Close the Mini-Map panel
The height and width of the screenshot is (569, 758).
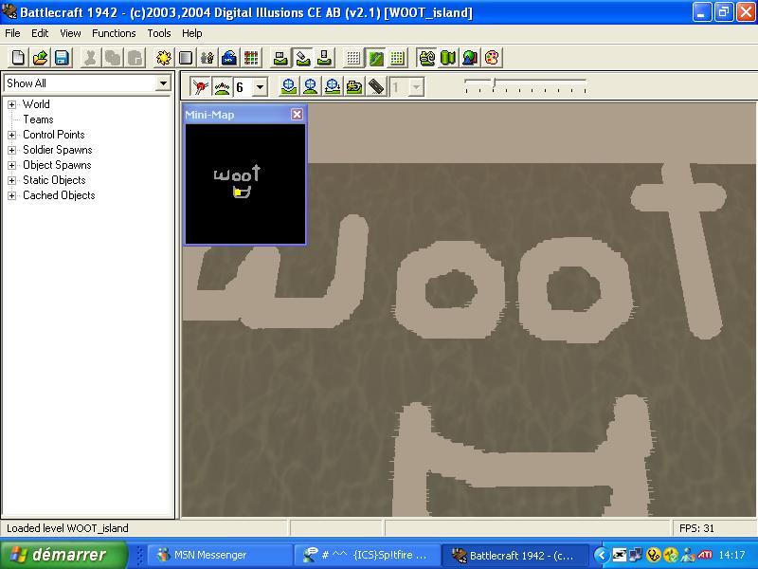click(x=297, y=114)
